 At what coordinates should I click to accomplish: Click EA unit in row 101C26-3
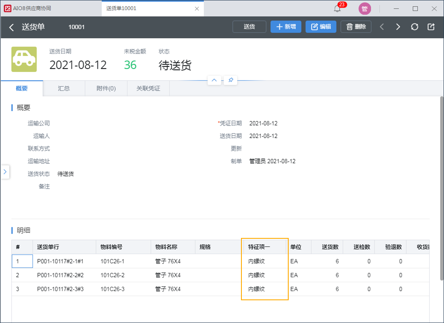(294, 289)
